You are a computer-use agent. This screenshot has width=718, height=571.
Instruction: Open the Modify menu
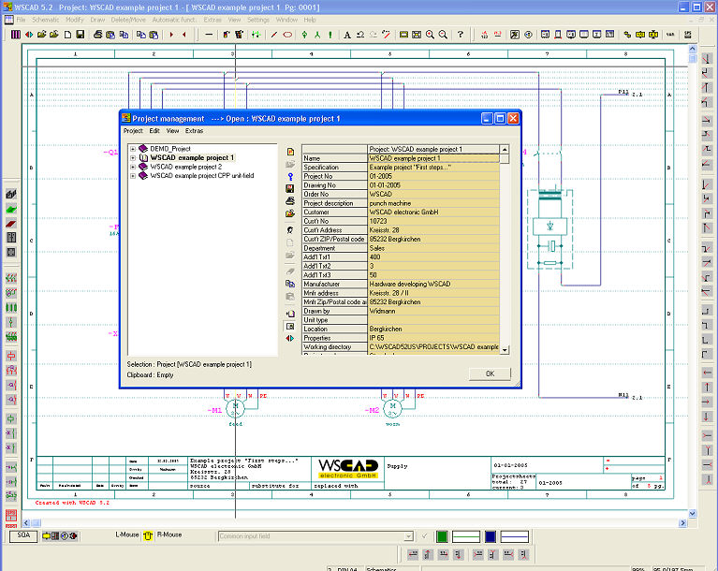[x=75, y=20]
